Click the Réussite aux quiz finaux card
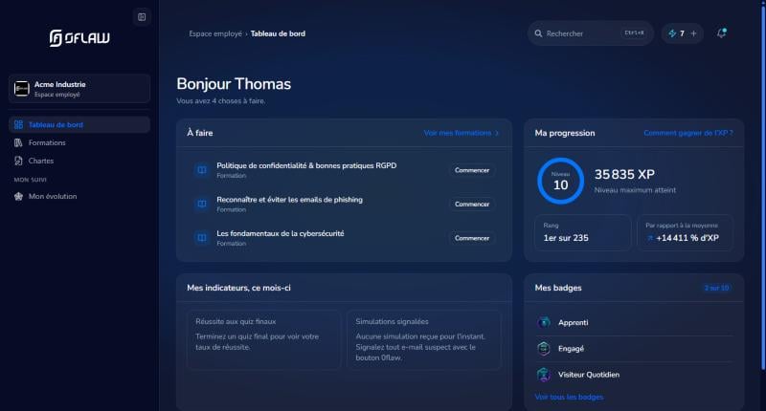Viewport: 766px width, 411px height. (x=264, y=340)
